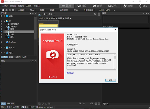Switch to the 日历 (Calendar) tab
Screen dimensions: 150x109
[x=24, y=57]
